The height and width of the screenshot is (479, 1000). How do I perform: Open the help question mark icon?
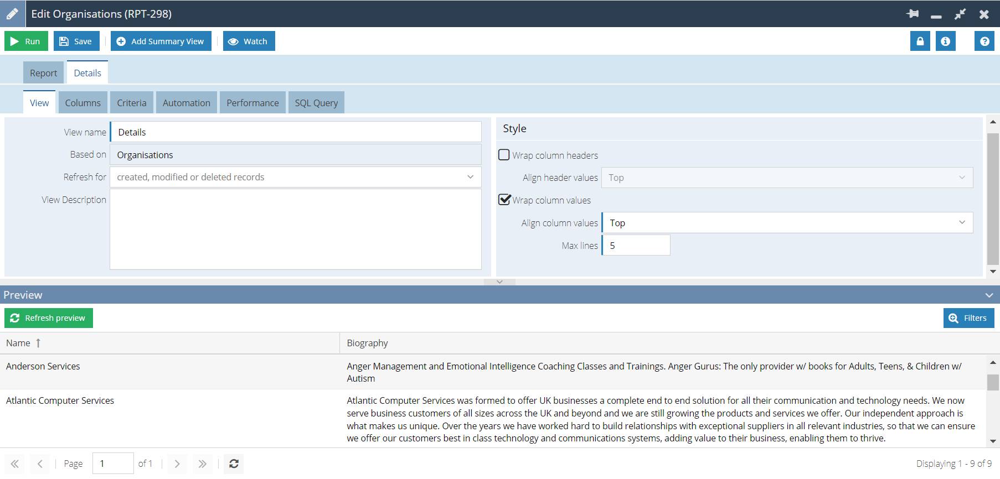click(984, 41)
